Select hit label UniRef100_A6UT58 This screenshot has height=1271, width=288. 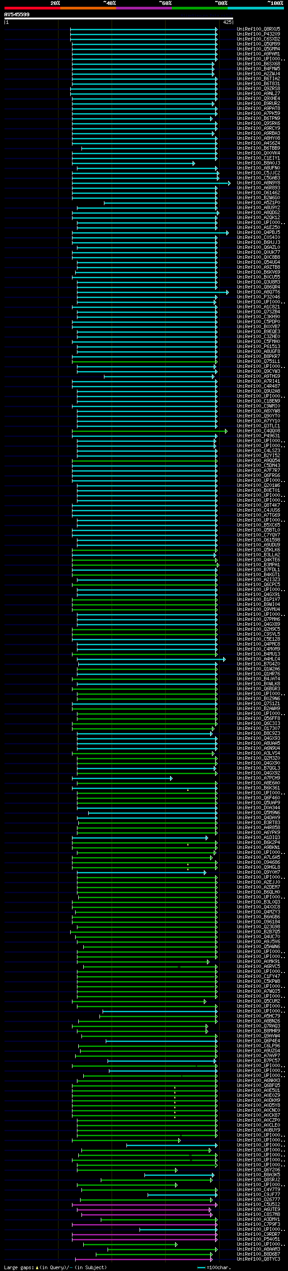258,1209
